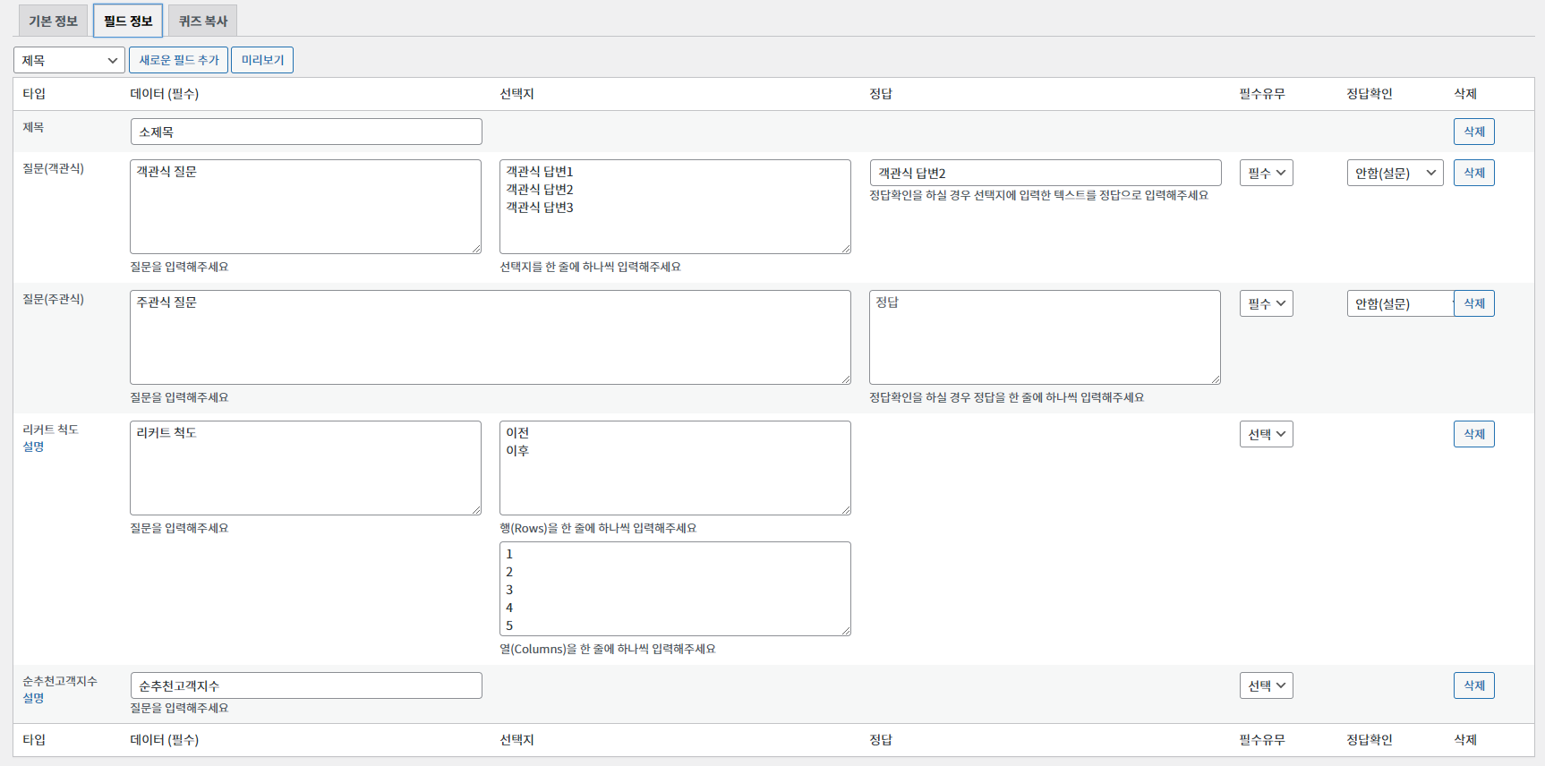
Task: Click the 객관식 답변 choices textarea
Action: [x=675, y=207]
